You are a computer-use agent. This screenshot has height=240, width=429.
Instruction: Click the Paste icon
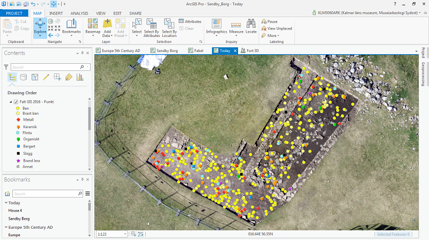pyautogui.click(x=7, y=24)
